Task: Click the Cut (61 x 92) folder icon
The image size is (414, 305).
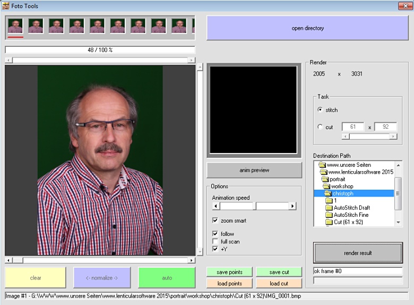Action: tap(329, 222)
